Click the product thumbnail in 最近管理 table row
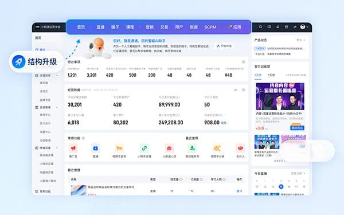The image size is (344, 215). [x=79, y=190]
